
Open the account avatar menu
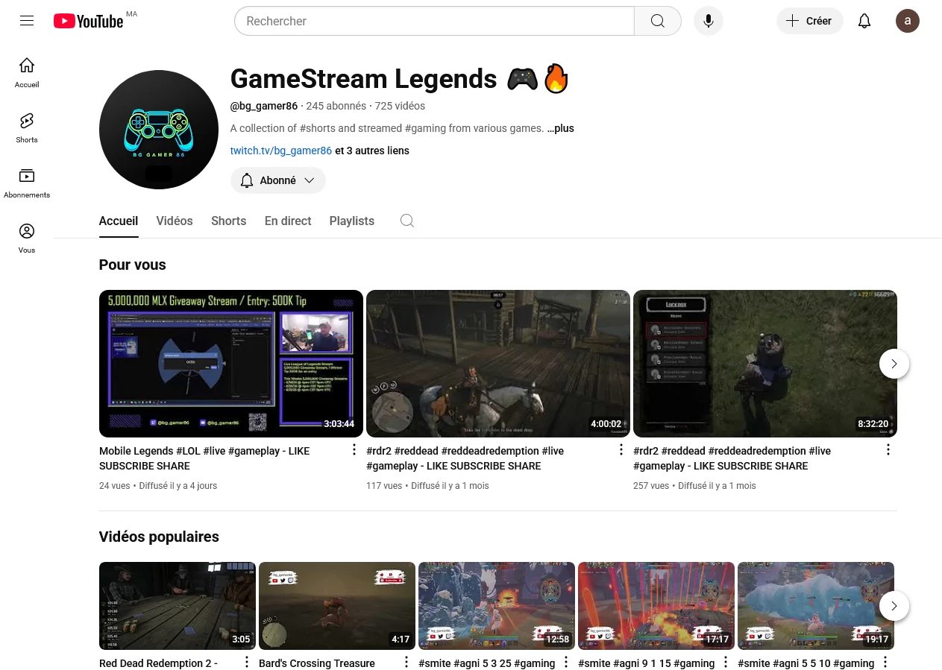tap(908, 21)
